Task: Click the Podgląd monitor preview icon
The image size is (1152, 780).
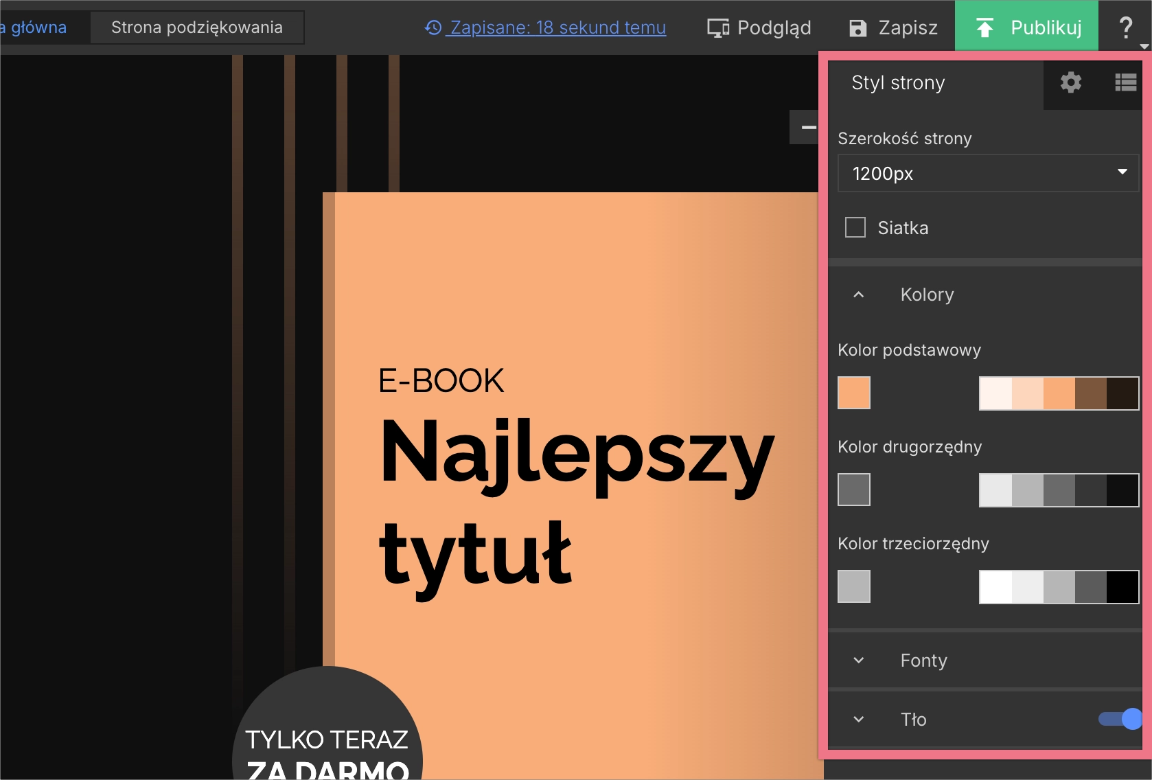Action: click(717, 27)
